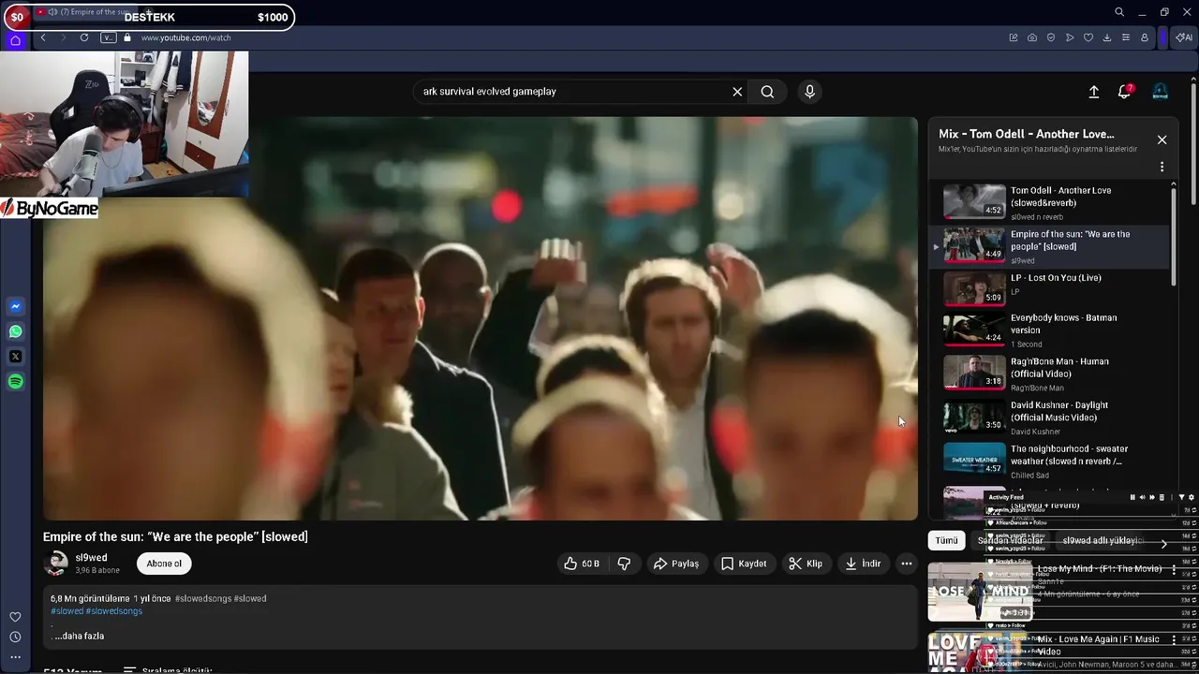Click the lock icon in the address bar
Image resolution: width=1199 pixels, height=674 pixels.
click(127, 37)
